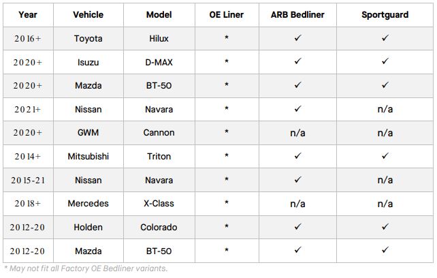Click the Factory OE Bedliner footnote text
Viewport: 437px width, 278px height.
pos(86,268)
